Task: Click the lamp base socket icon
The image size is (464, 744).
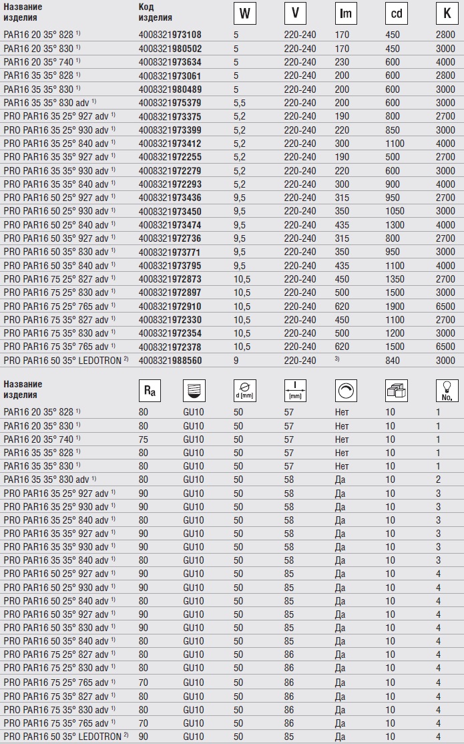Action: click(x=196, y=391)
